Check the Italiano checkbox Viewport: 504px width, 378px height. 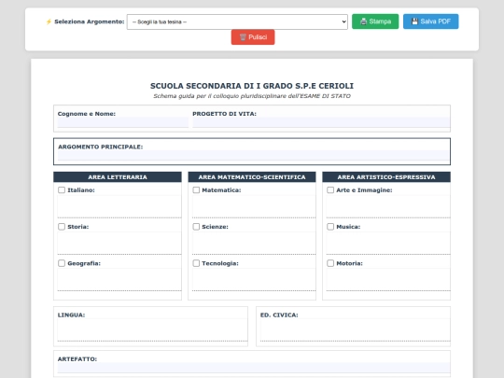[62, 190]
